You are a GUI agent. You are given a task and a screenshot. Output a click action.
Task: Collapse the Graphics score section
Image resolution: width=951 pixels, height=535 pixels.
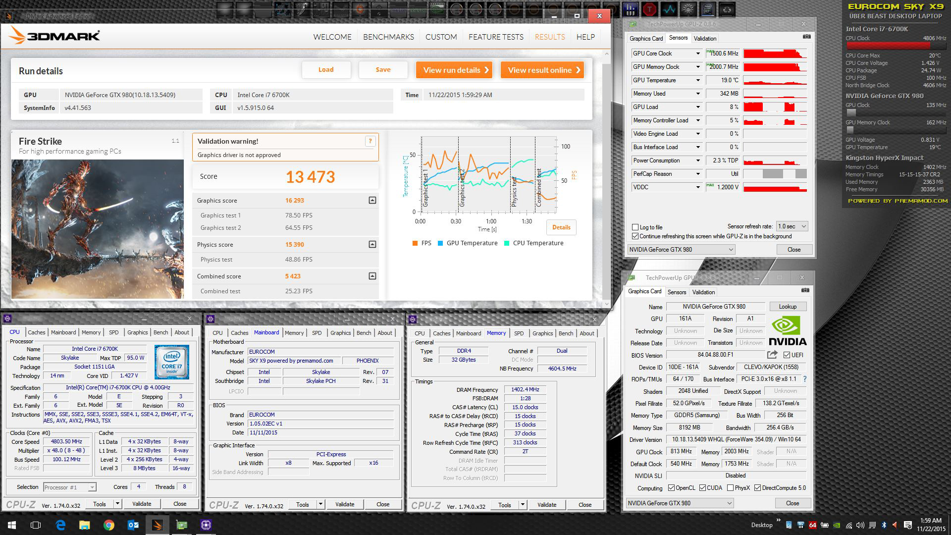point(372,200)
